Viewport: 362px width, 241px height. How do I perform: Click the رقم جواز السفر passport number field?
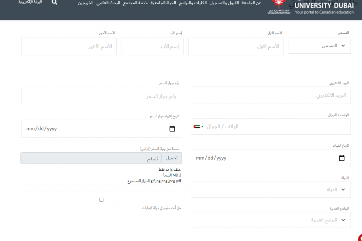101,96
